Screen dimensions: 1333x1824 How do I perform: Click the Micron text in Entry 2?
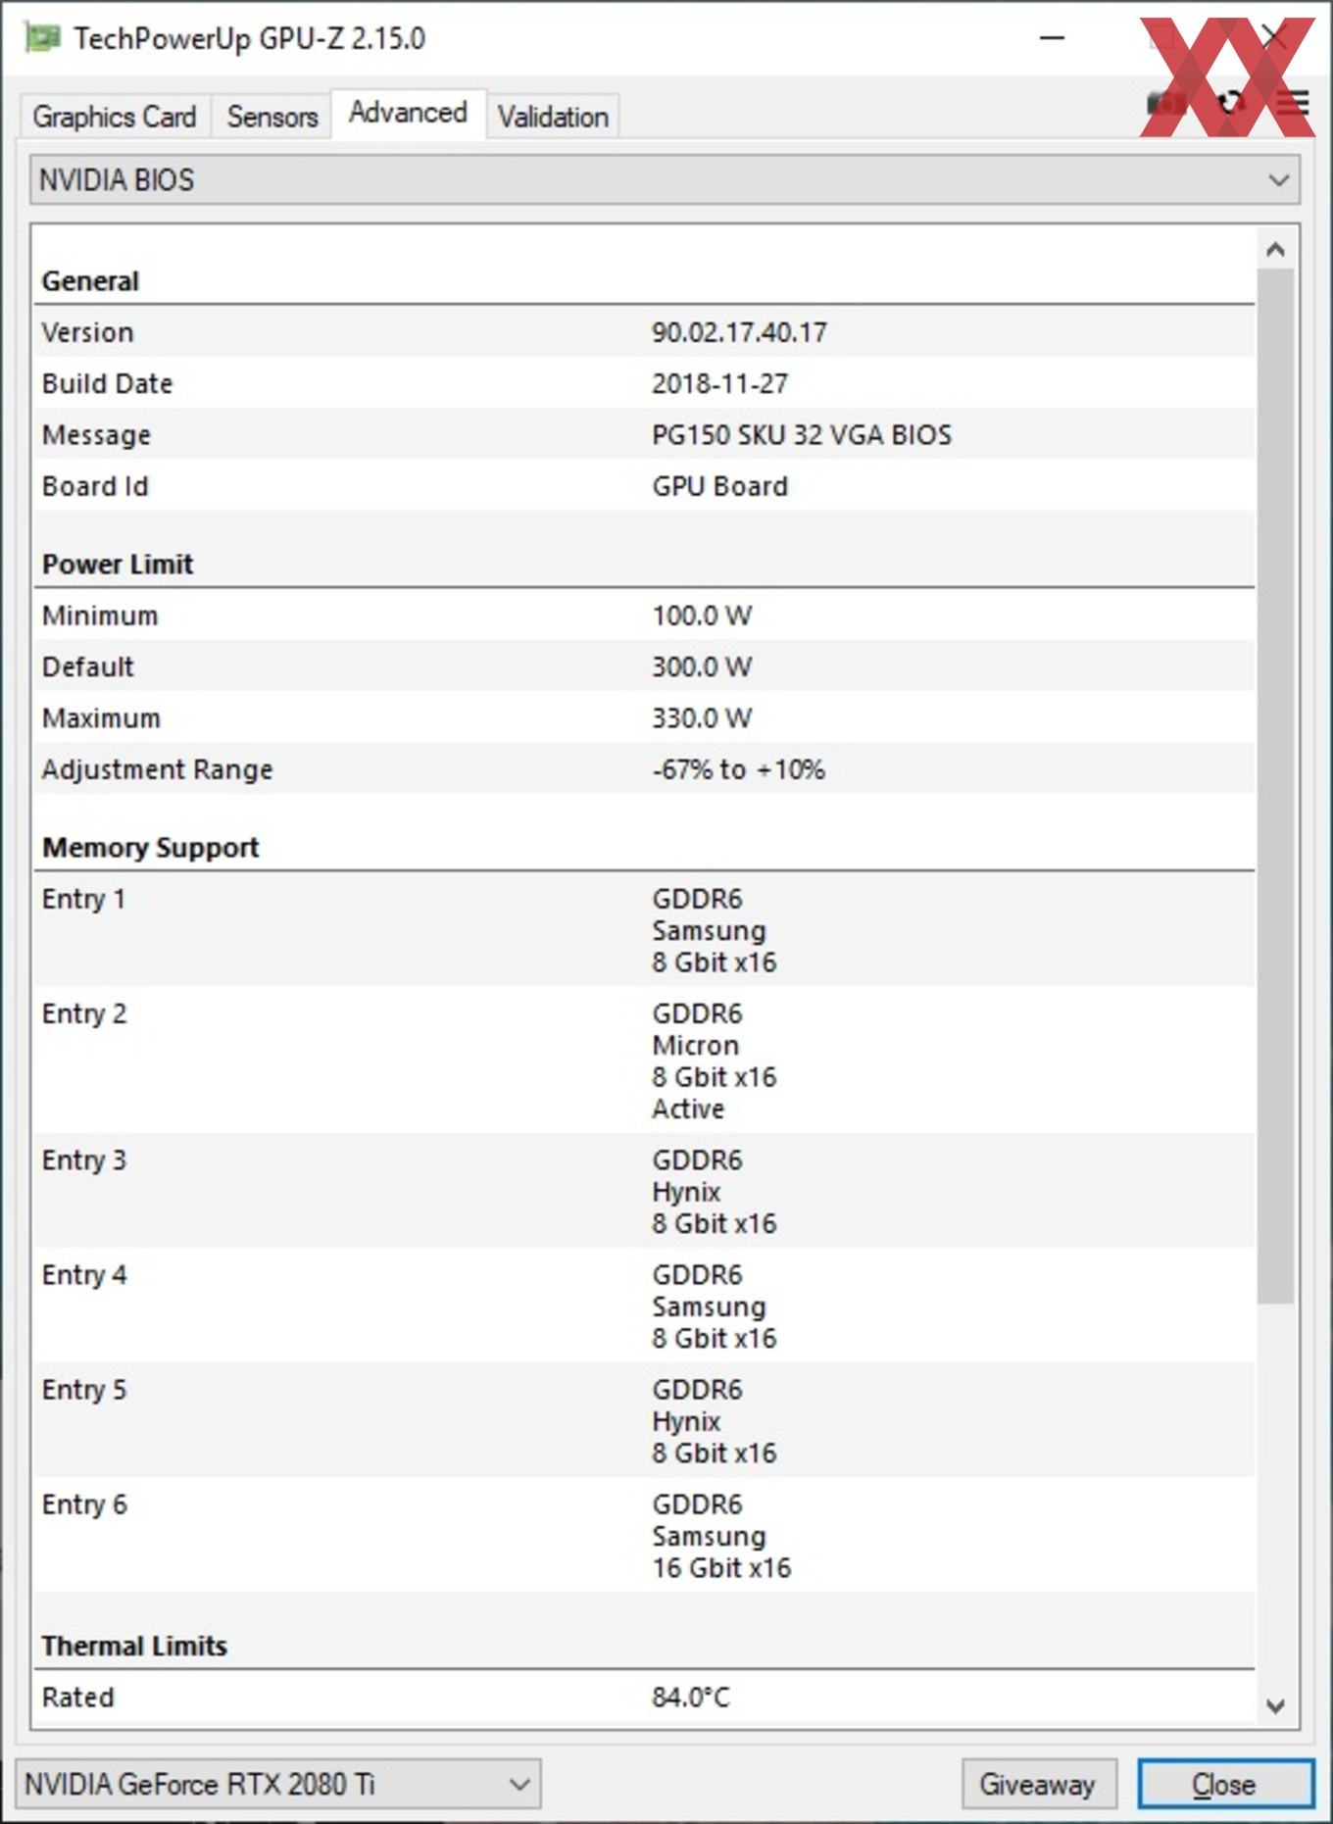695,1045
